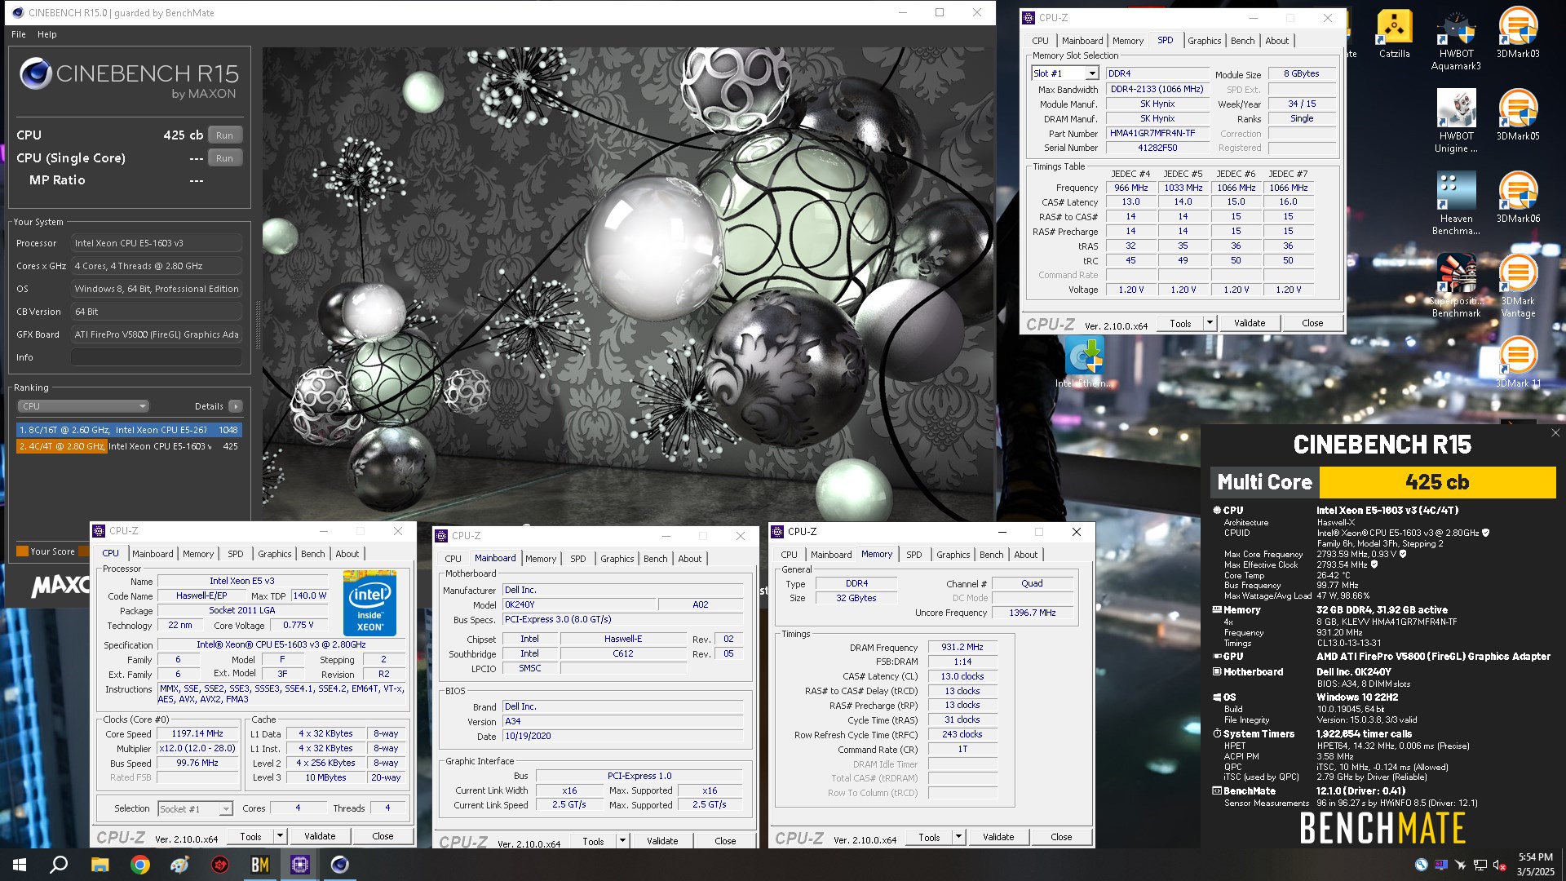Image resolution: width=1566 pixels, height=881 pixels.
Task: Open 3DMark03 desktop icon
Action: (x=1518, y=34)
